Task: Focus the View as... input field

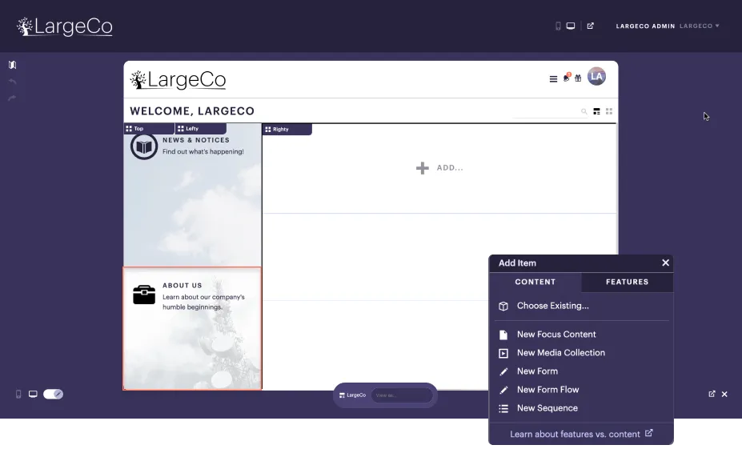Action: point(402,395)
